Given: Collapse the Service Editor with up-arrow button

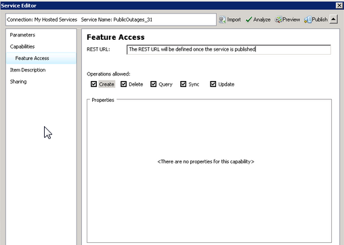Looking at the screenshot, I should pos(333,20).
